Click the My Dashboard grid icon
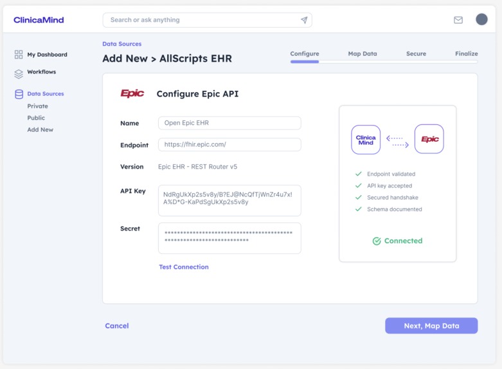 click(19, 55)
